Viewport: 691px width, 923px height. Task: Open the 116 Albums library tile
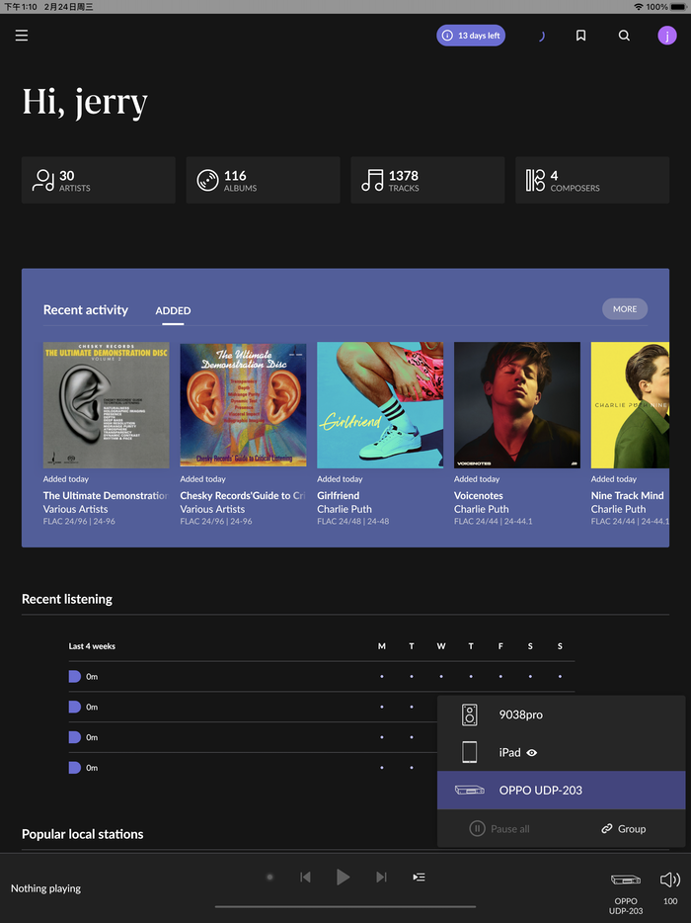point(263,181)
